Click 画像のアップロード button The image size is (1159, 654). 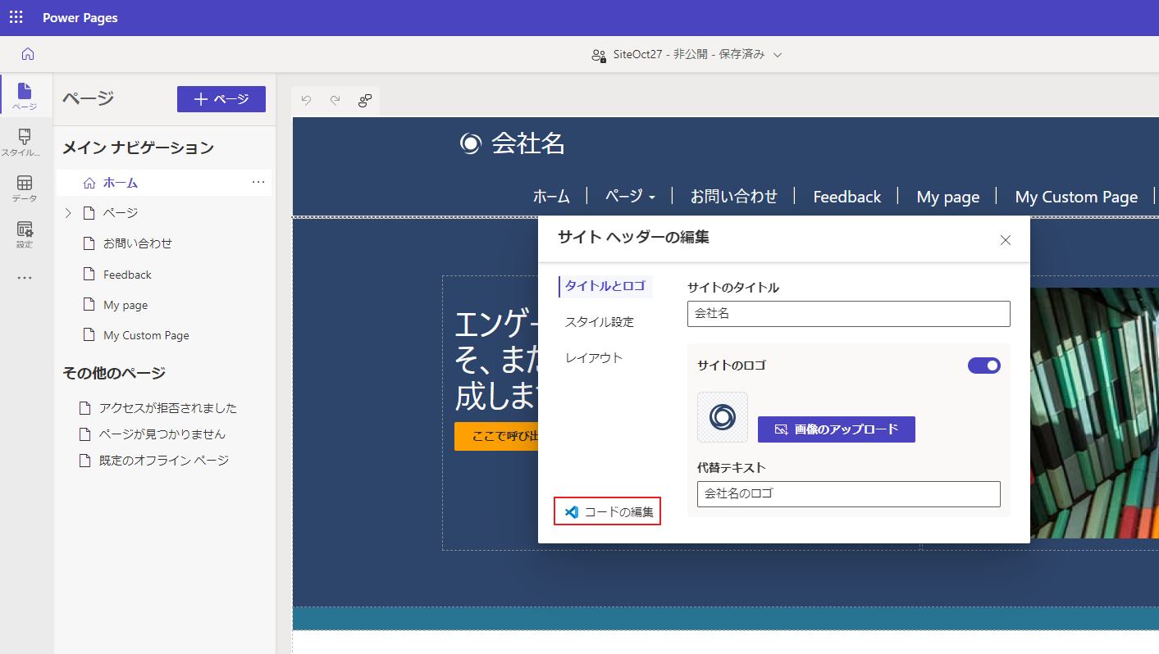(837, 429)
